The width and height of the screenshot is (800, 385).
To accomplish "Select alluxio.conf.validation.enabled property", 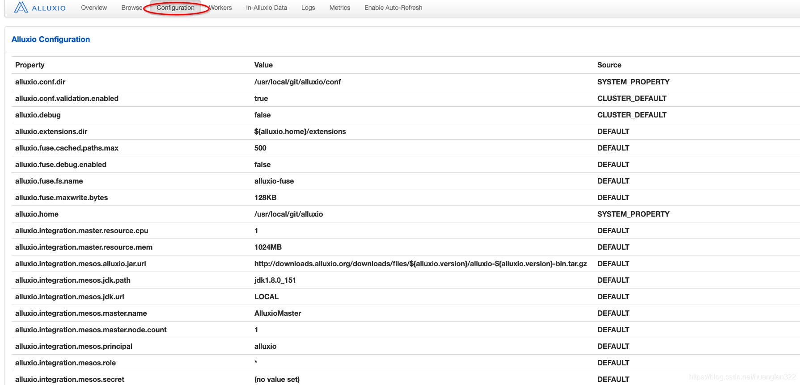I will 67,98.
